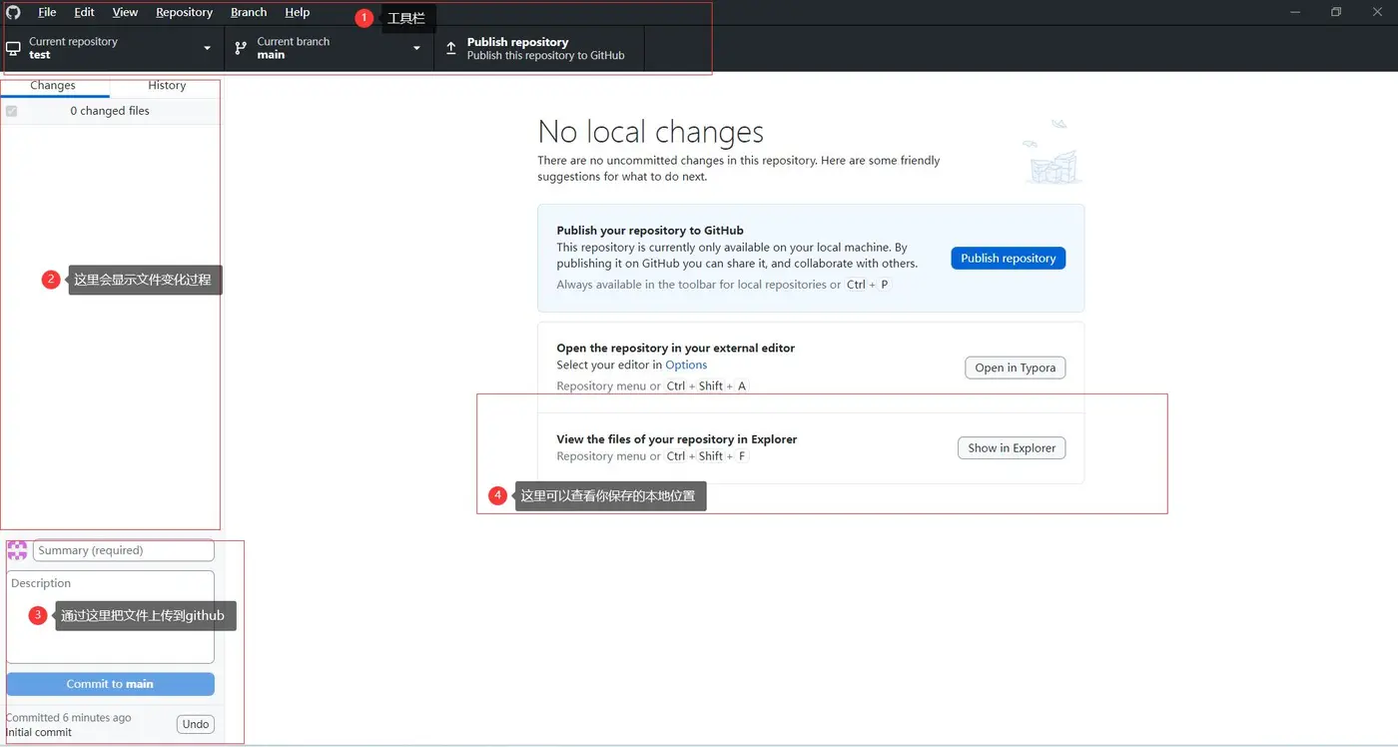Focus the Summary (required) input field
The height and width of the screenshot is (747, 1398).
pyautogui.click(x=124, y=550)
